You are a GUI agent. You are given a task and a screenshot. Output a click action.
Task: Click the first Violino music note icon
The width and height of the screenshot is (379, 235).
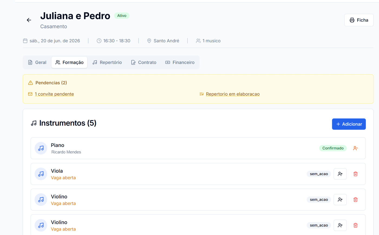pyautogui.click(x=41, y=199)
